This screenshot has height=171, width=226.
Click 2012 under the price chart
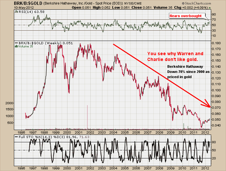(205, 132)
